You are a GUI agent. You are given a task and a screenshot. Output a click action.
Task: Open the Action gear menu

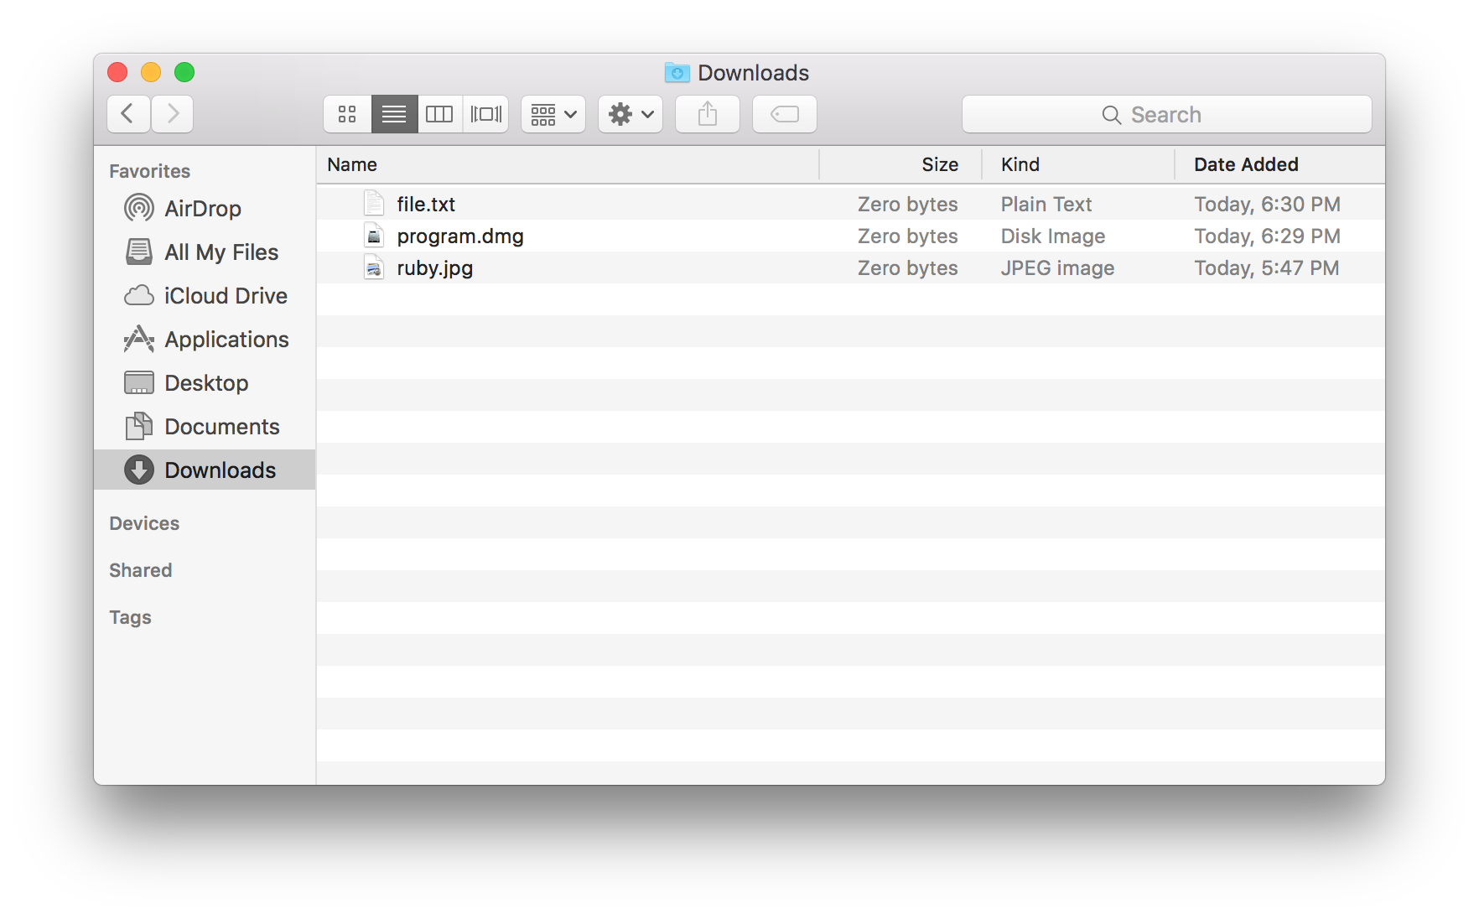coord(631,114)
